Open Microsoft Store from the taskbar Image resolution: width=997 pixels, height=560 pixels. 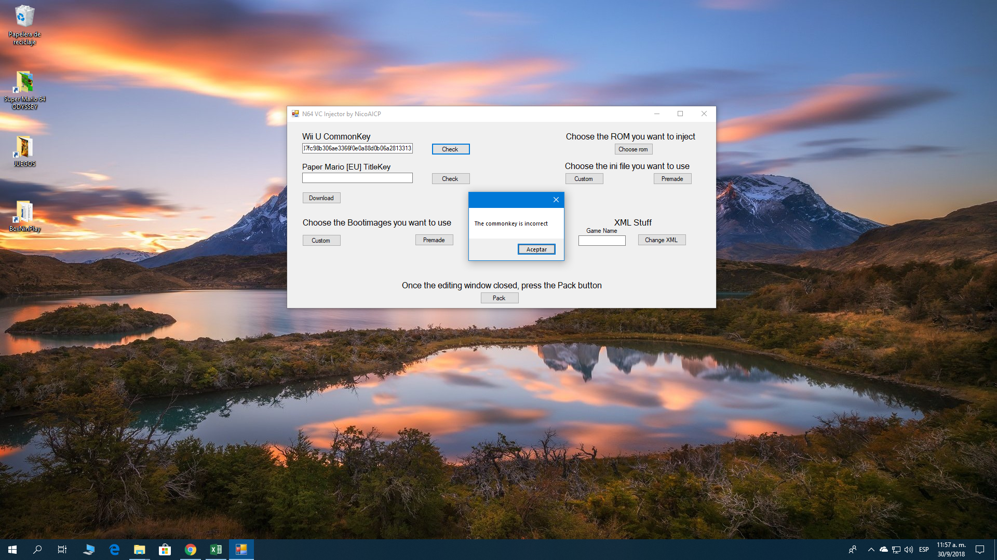[x=165, y=550]
